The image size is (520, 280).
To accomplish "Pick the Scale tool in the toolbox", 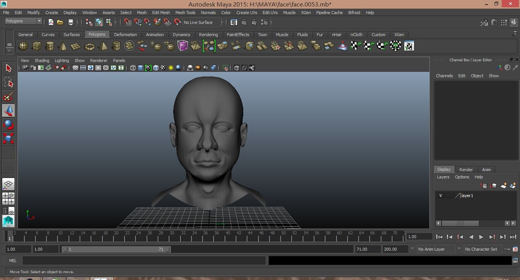I will (8, 138).
